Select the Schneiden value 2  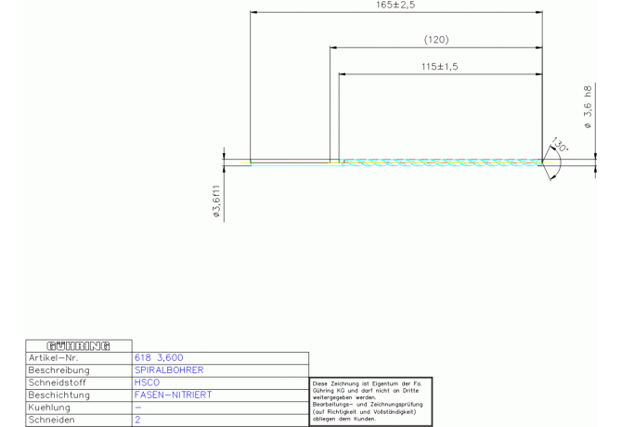pos(137,420)
